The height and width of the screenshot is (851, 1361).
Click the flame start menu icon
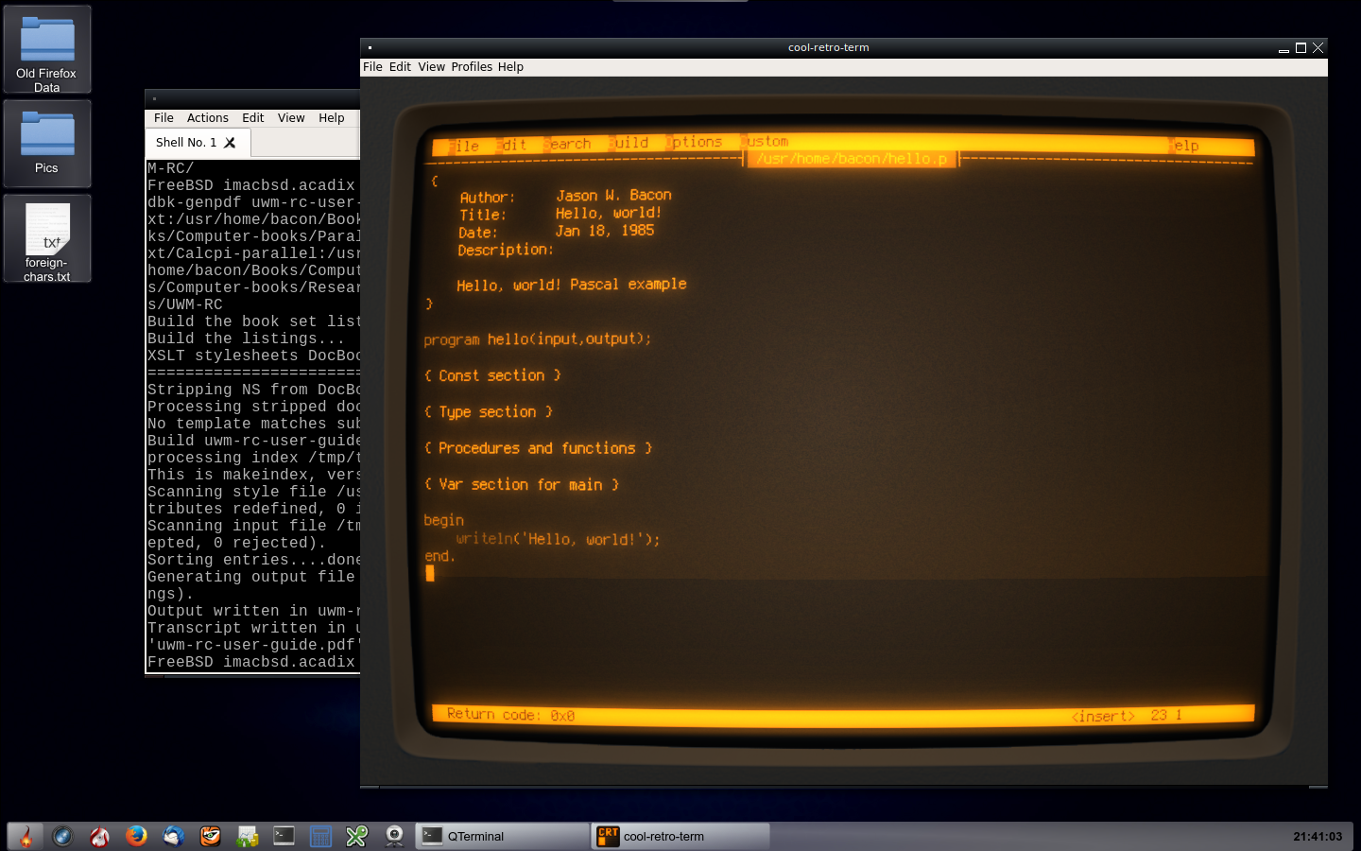(26, 836)
